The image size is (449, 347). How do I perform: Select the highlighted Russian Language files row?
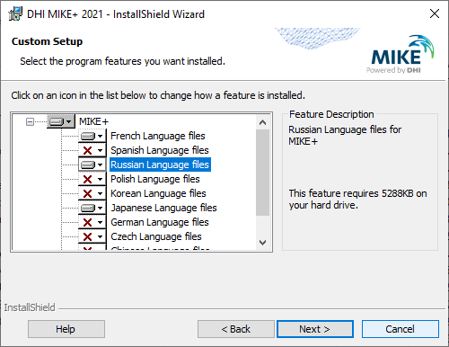click(x=160, y=165)
